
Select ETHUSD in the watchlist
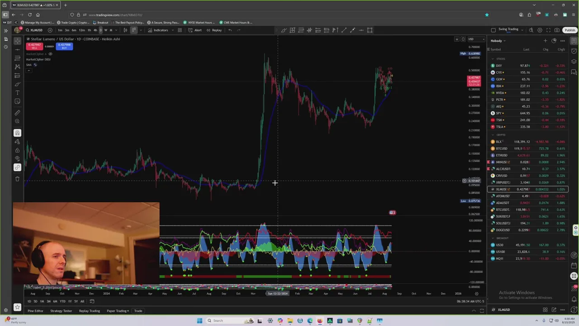point(528,155)
